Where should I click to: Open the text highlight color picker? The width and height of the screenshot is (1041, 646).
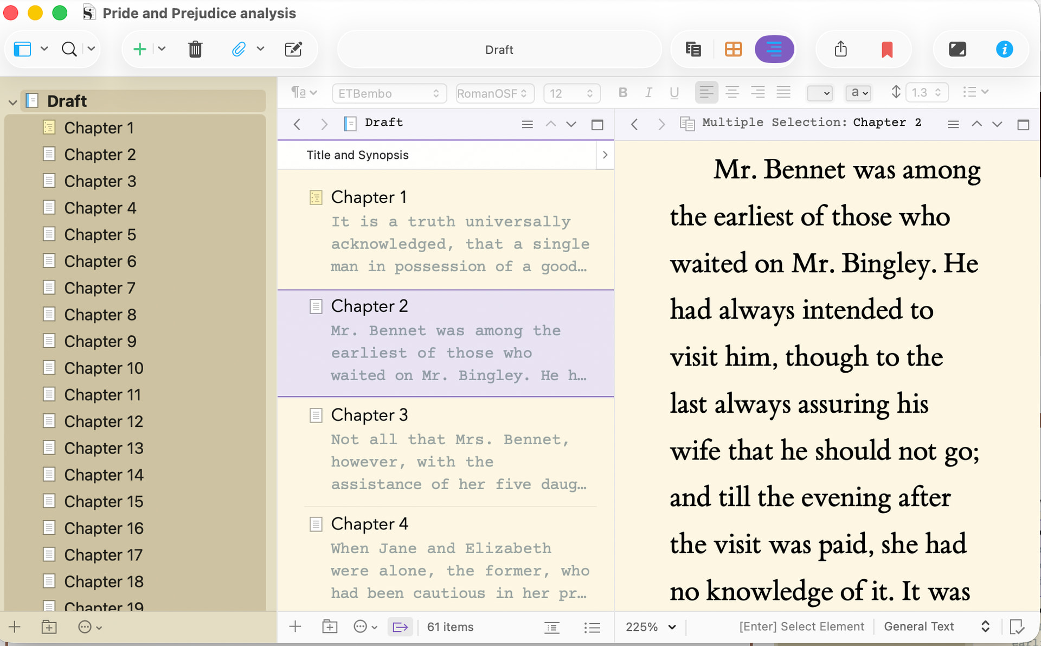(x=857, y=93)
